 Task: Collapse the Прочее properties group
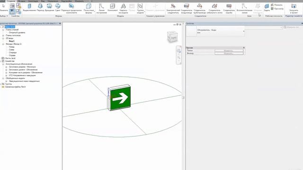pyautogui.click(x=244, y=48)
